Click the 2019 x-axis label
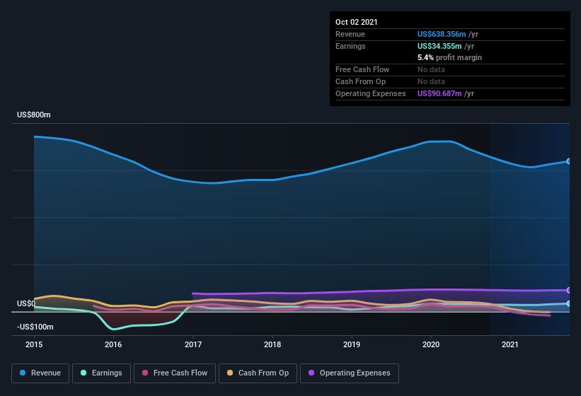This screenshot has width=581, height=396. coord(352,344)
